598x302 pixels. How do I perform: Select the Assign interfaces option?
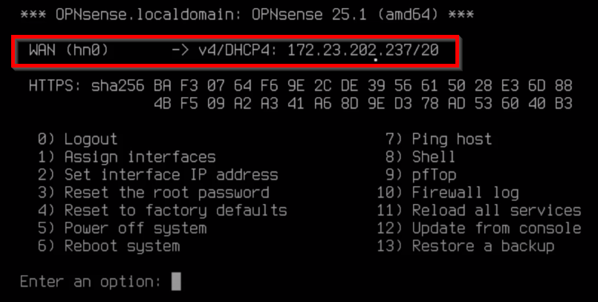pyautogui.click(x=126, y=157)
